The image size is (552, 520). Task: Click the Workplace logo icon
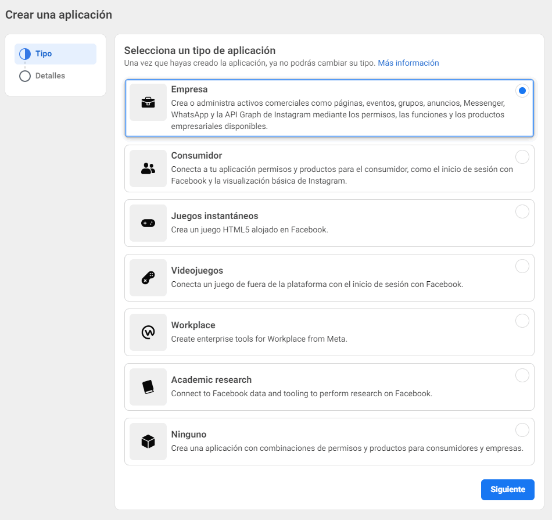(148, 332)
